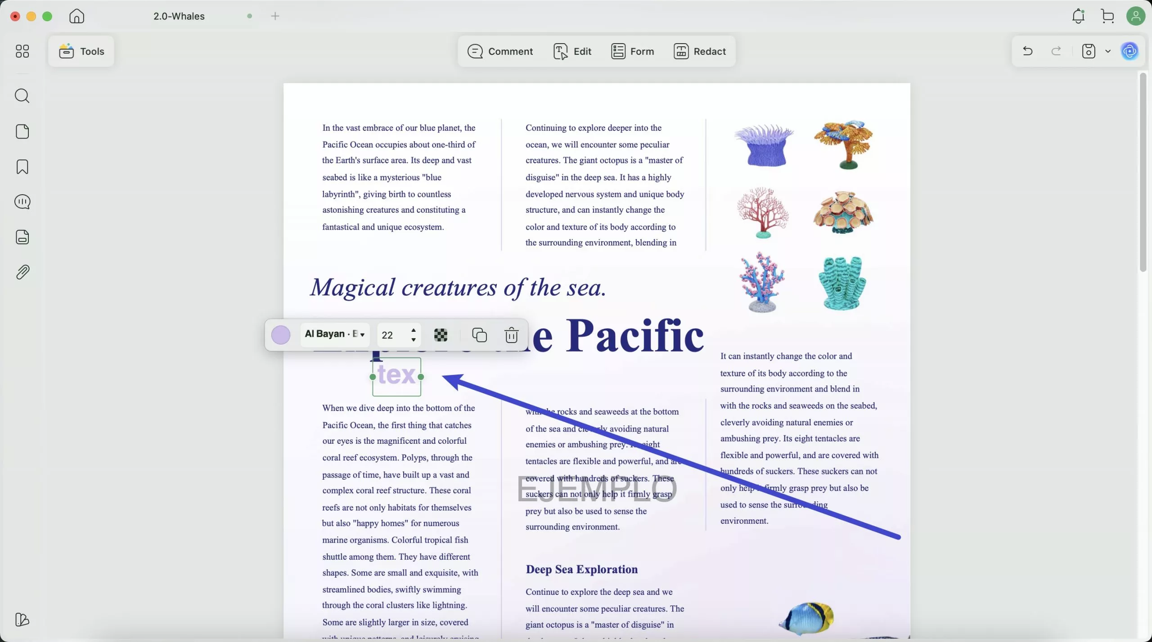Open the comments list icon in sidebar
Image resolution: width=1152 pixels, height=642 pixels.
[22, 202]
